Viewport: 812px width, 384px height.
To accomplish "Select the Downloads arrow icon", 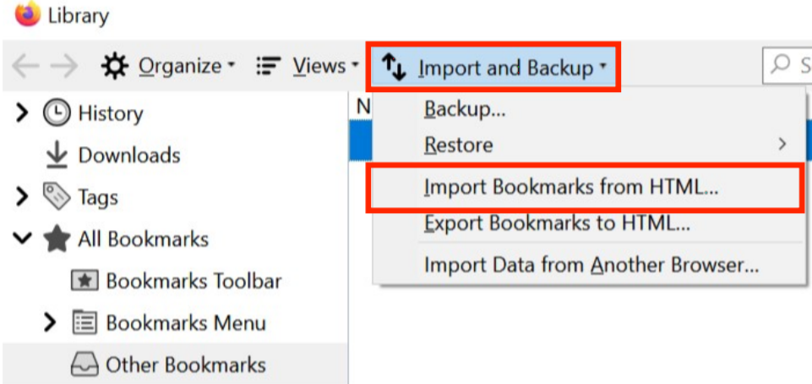I will coord(57,156).
